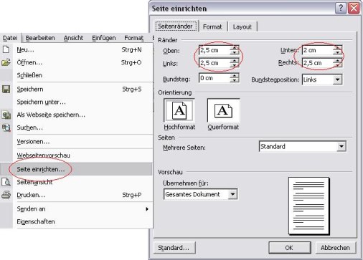Viewport: 363px width, 260px height.
Task: Click the Bundsteg input field
Action: (x=214, y=78)
